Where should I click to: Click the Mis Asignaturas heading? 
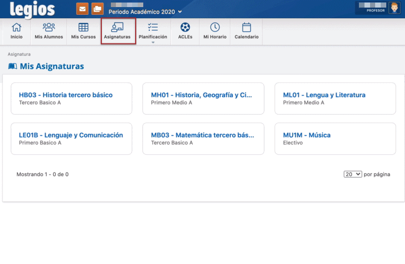click(52, 66)
